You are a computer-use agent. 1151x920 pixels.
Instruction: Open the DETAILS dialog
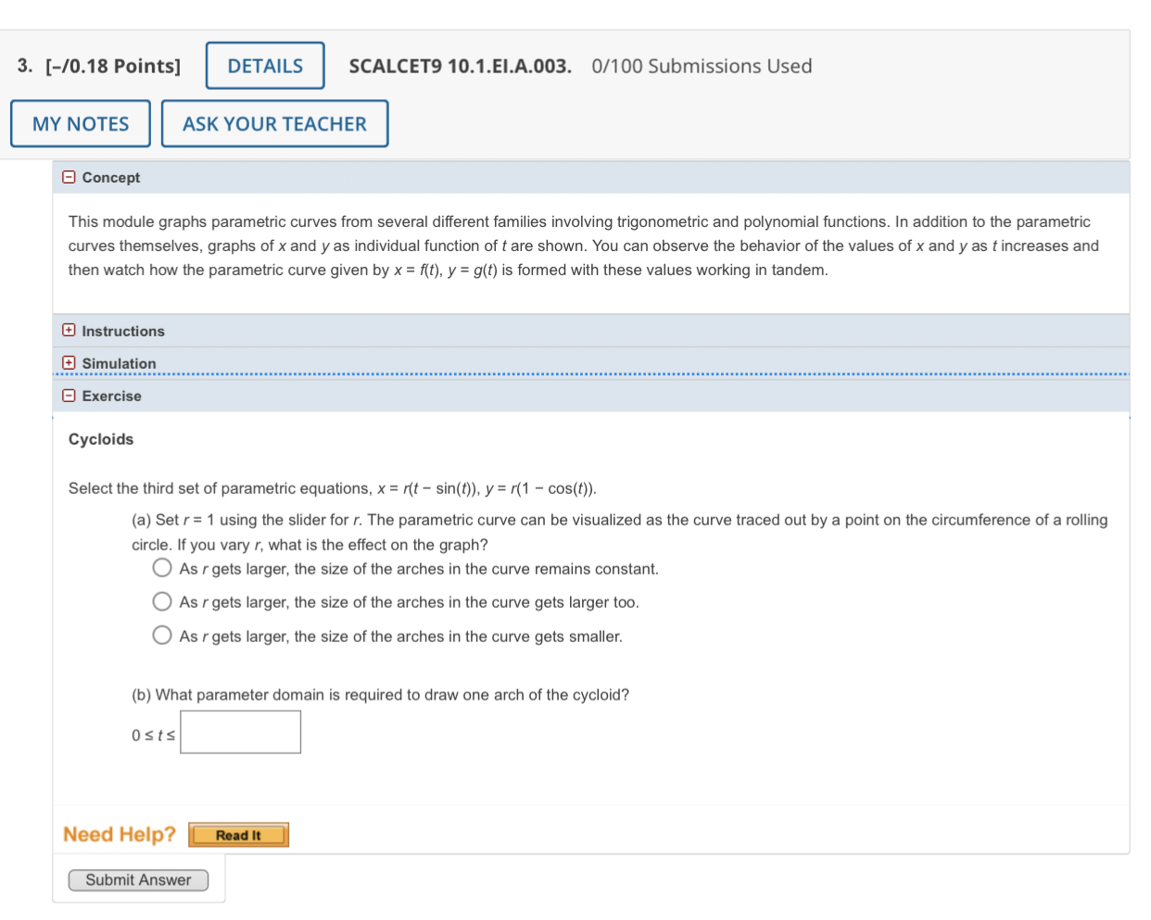tap(265, 65)
